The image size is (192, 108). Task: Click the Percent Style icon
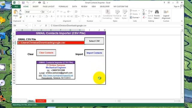pos(88,16)
